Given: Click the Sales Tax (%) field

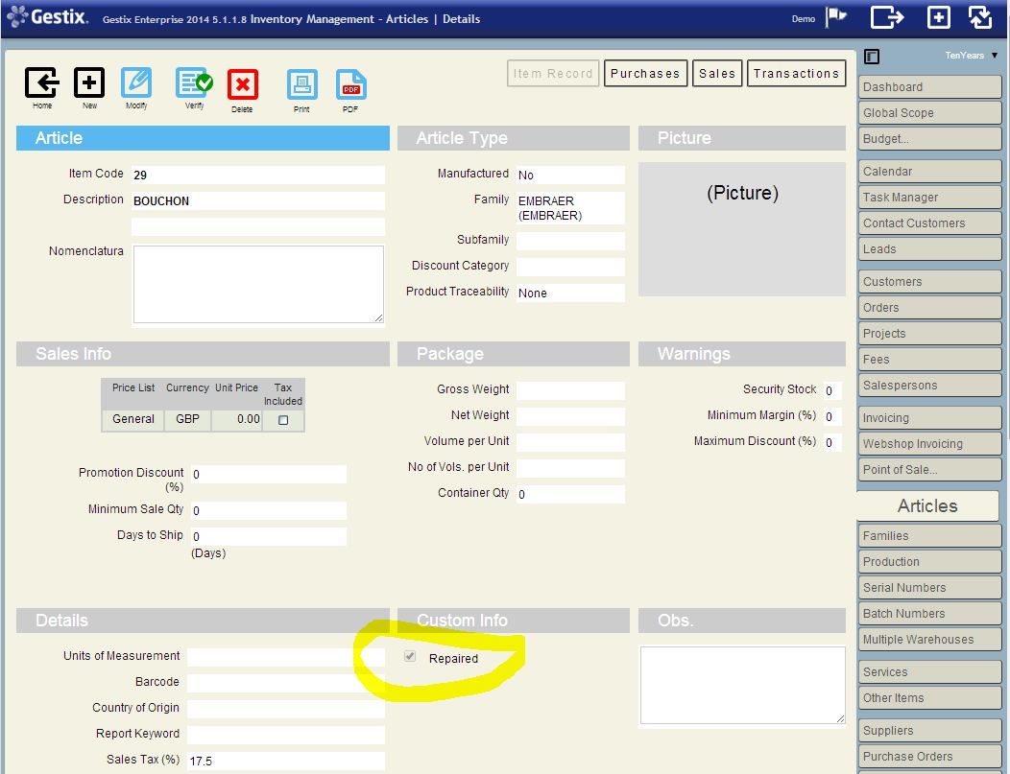Looking at the screenshot, I should click(x=286, y=761).
